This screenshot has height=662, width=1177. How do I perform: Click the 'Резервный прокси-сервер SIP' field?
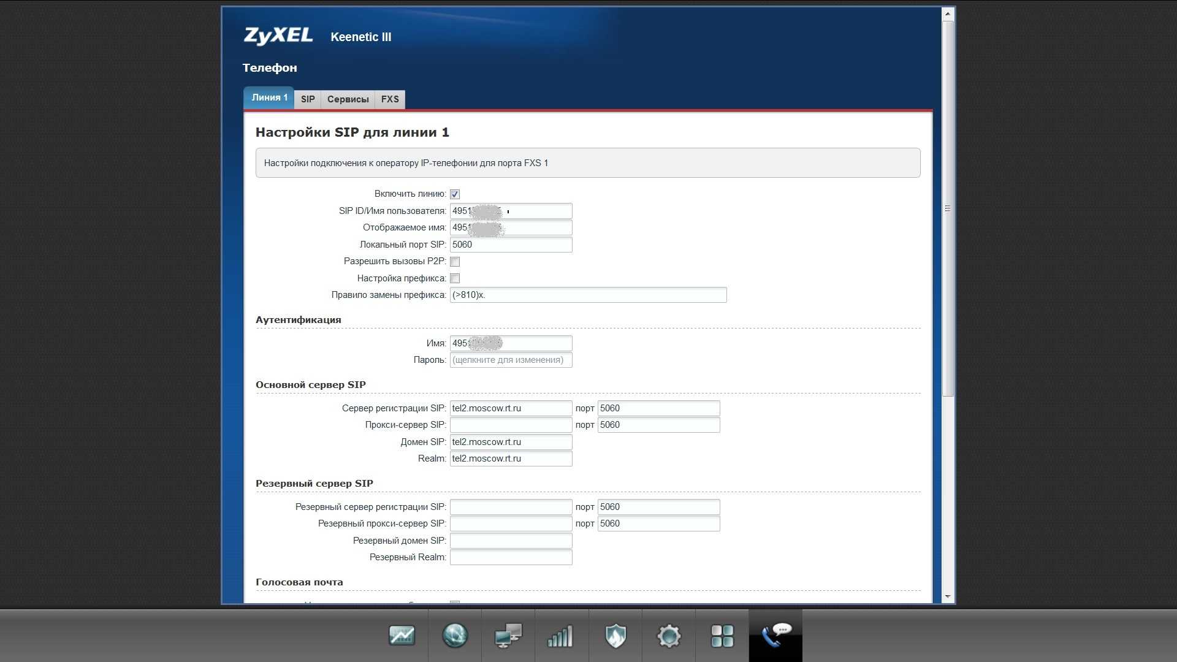point(511,523)
